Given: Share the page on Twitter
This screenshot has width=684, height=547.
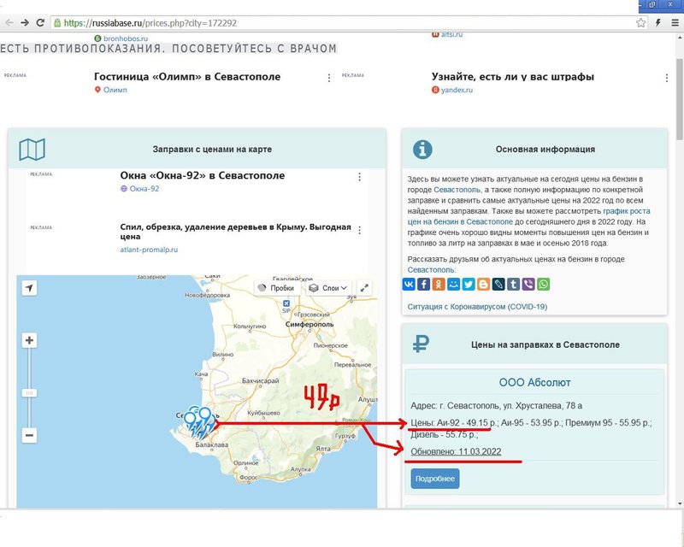Looking at the screenshot, I should 469,285.
